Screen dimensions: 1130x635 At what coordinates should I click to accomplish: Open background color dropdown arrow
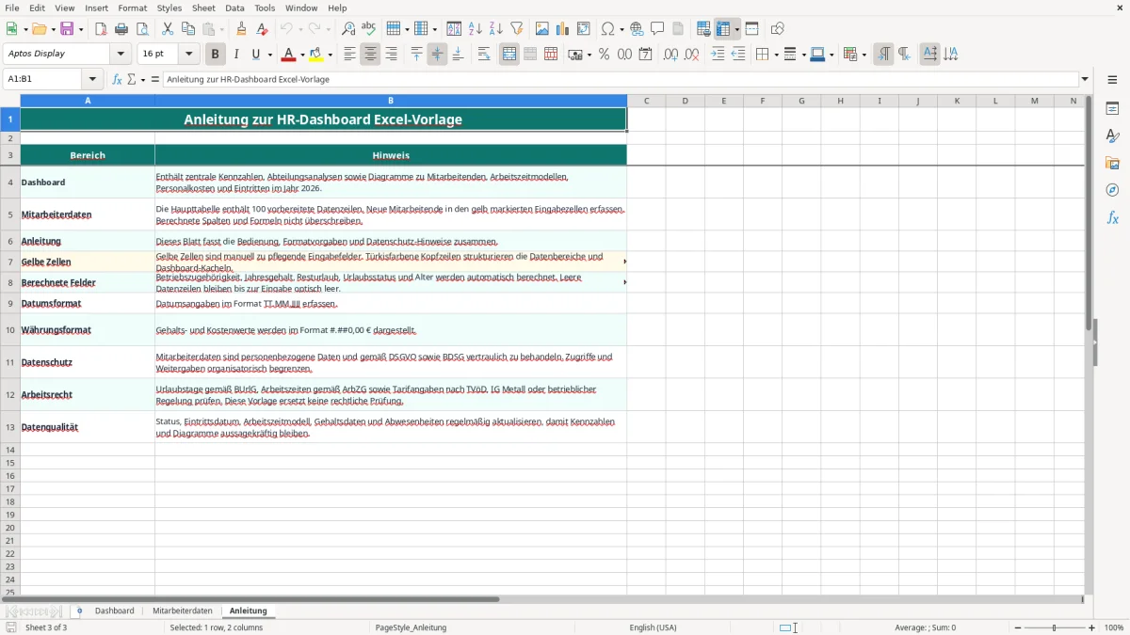pyautogui.click(x=330, y=55)
